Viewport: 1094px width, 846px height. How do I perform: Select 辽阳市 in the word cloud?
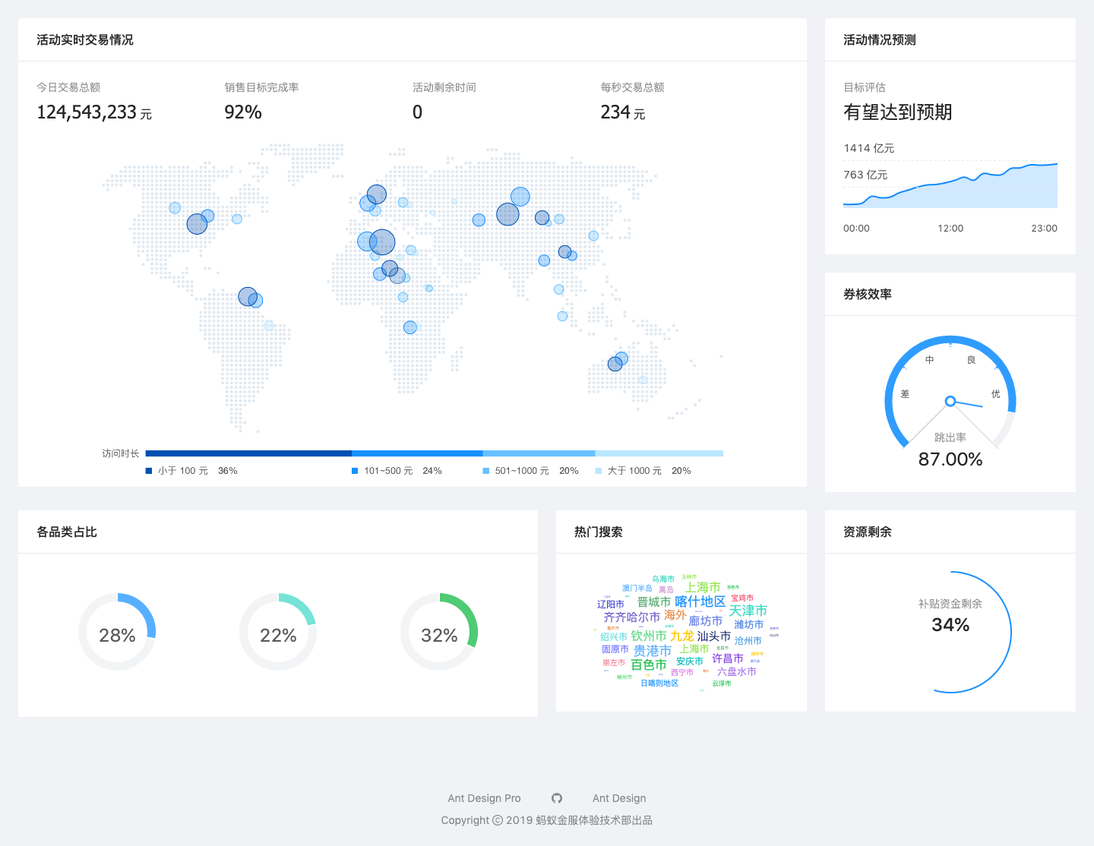pyautogui.click(x=611, y=605)
